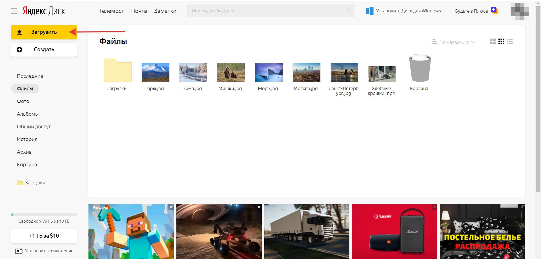Go to Общий доступ in sidebar

click(34, 127)
